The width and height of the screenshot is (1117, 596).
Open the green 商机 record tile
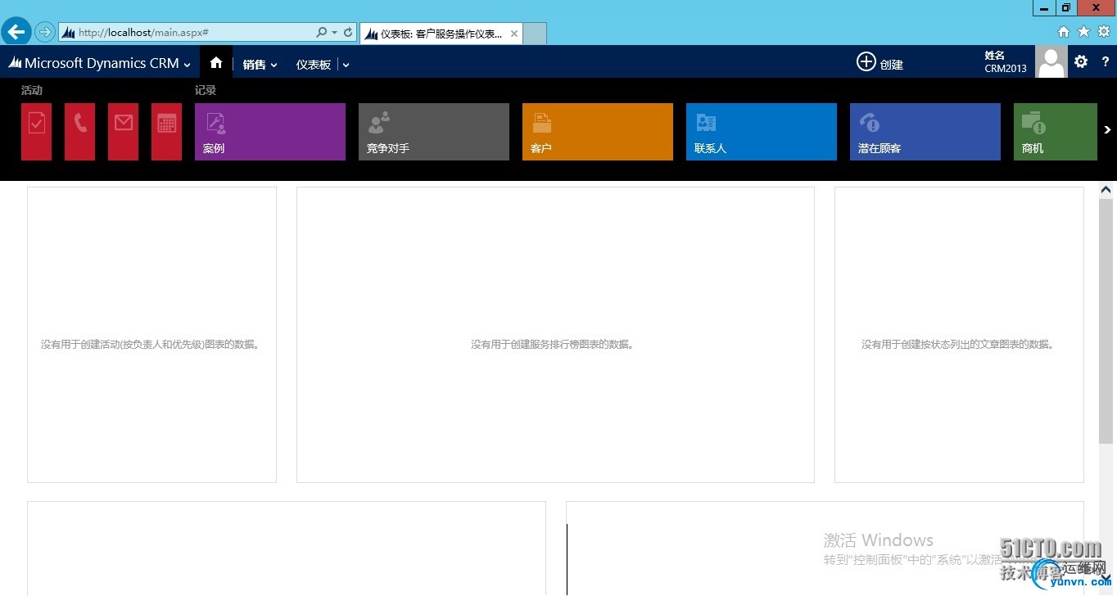(x=1056, y=132)
